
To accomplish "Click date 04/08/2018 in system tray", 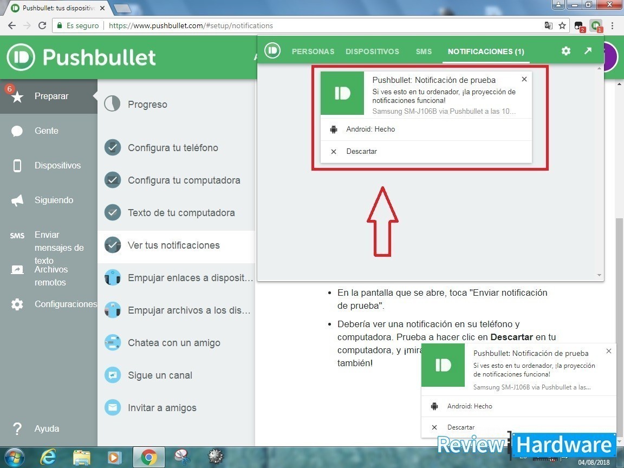I will click(x=594, y=463).
